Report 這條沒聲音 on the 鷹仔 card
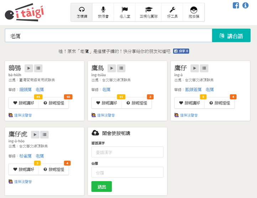Viewport: 257px width, 198px height. 189,115
